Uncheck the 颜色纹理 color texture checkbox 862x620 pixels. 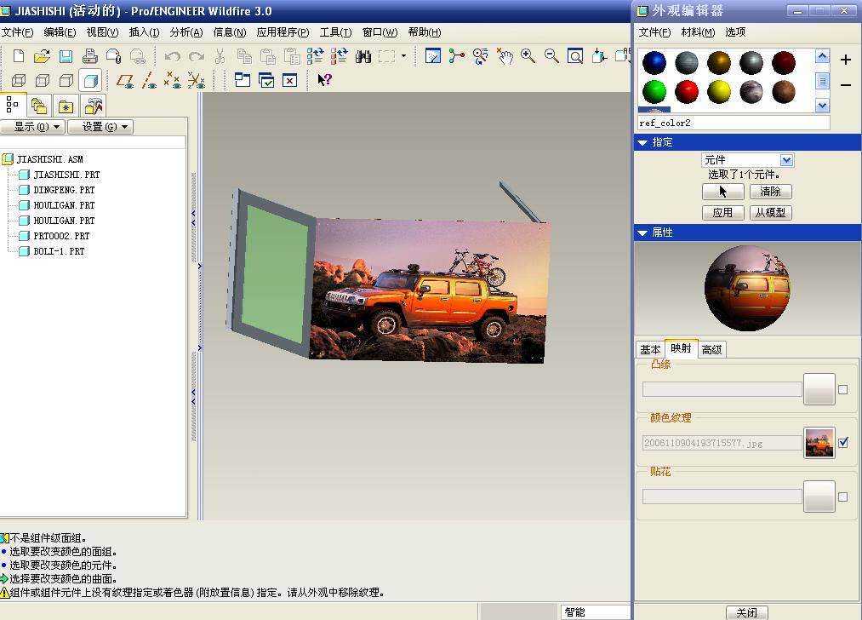(x=843, y=442)
